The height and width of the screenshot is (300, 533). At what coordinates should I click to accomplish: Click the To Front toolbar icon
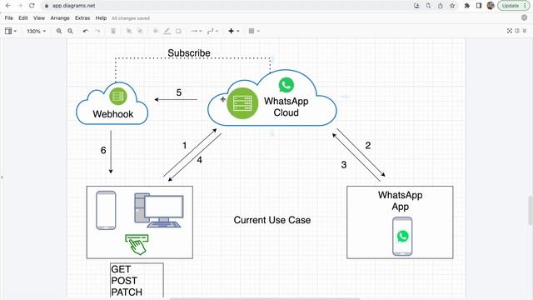click(x=129, y=31)
